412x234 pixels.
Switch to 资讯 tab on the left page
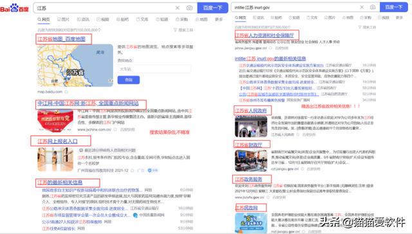83,19
